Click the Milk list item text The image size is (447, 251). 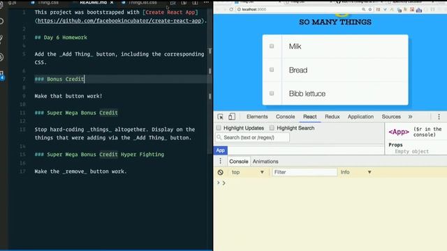click(295, 46)
